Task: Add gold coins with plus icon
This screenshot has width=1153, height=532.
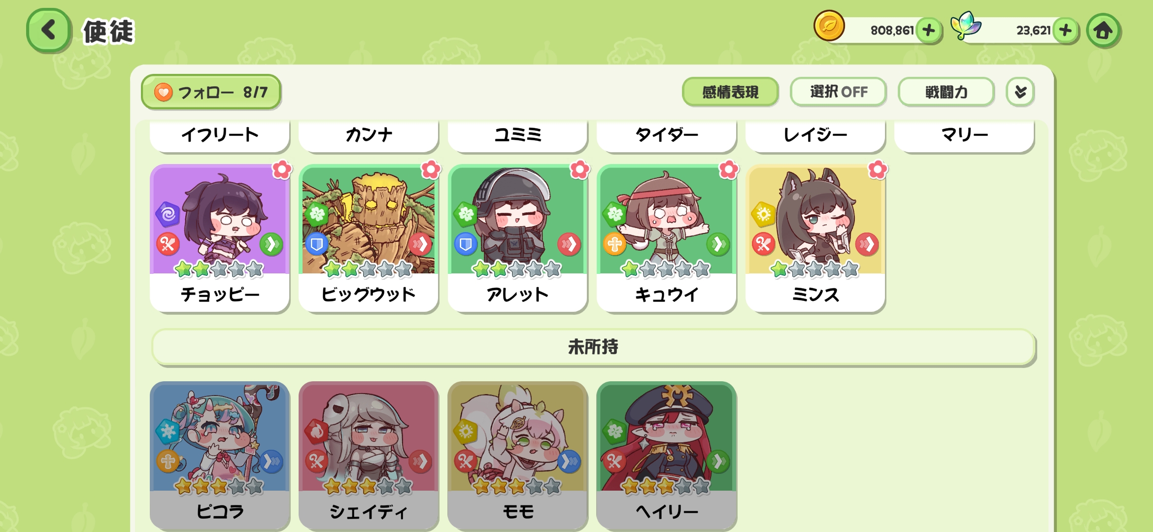Action: (x=929, y=31)
